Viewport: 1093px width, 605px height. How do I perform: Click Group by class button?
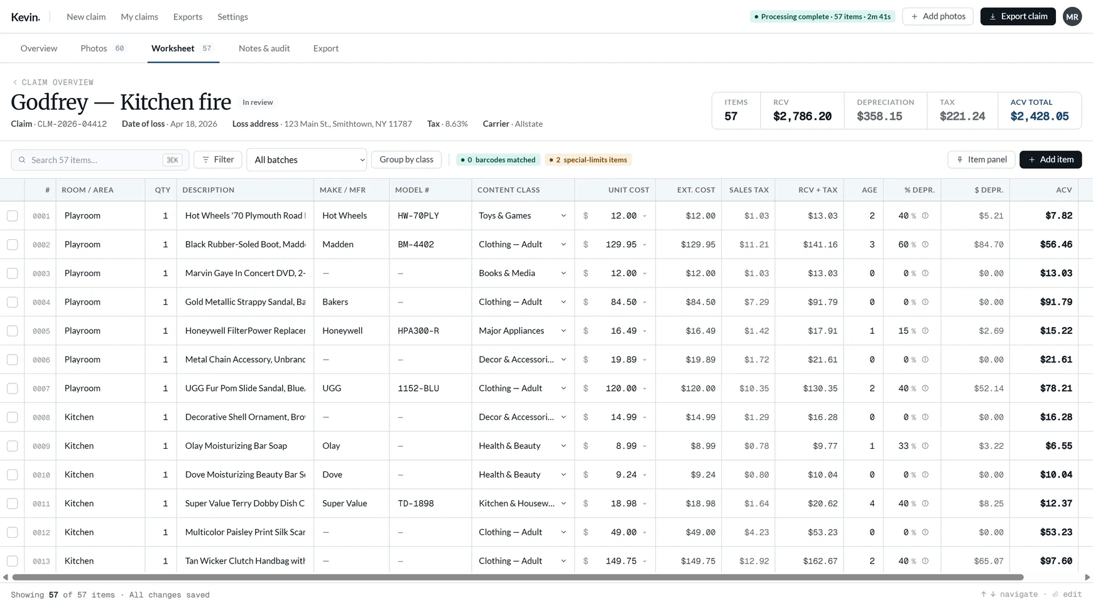pyautogui.click(x=406, y=160)
